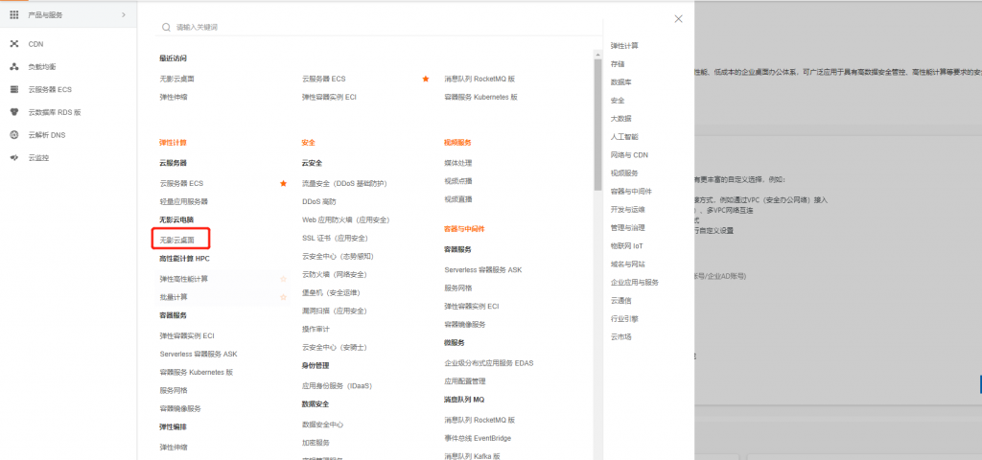
Task: Jump to 开发与运维 category
Action: [627, 210]
